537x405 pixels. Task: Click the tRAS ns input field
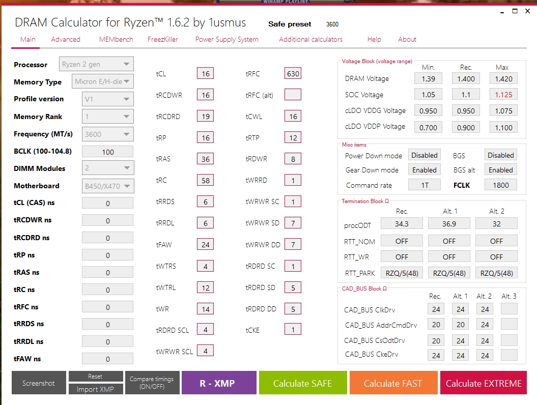(107, 273)
